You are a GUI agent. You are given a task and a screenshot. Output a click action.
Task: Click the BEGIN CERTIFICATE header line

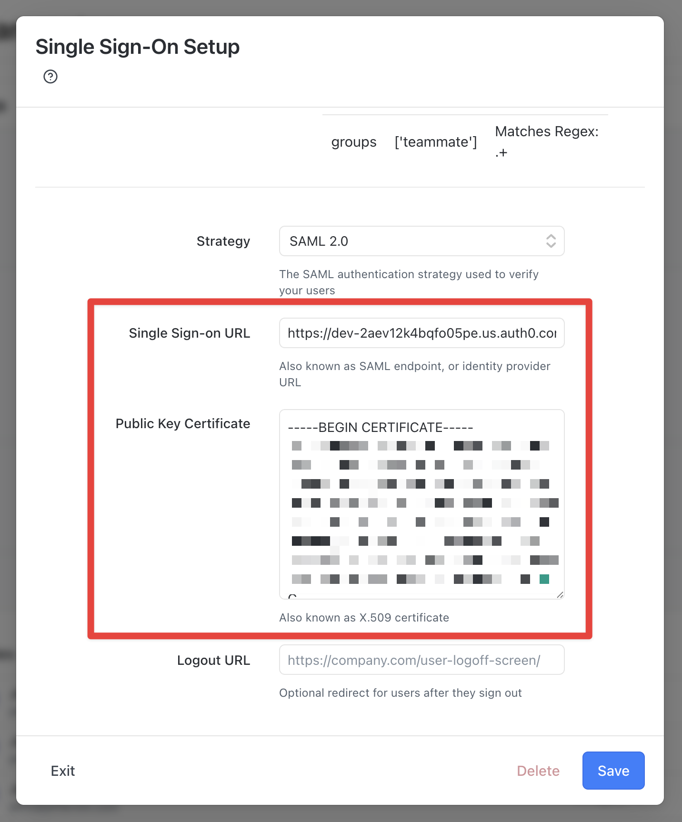point(381,427)
